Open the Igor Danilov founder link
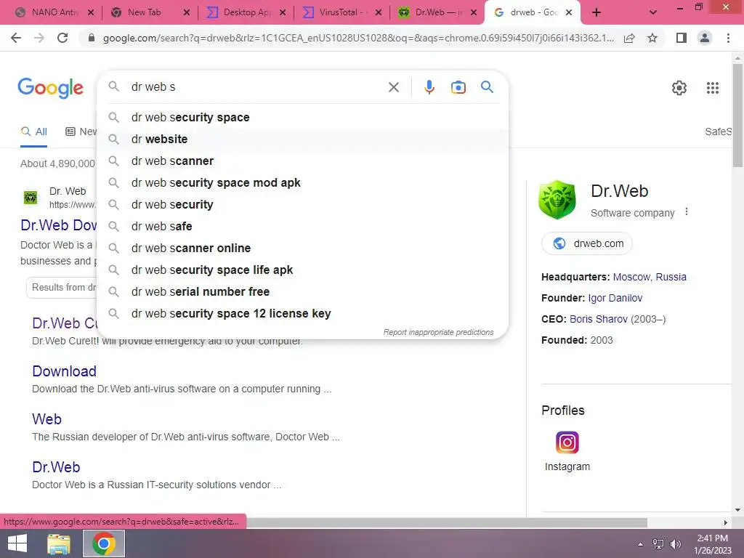Screen dimensions: 744x558 [615, 298]
